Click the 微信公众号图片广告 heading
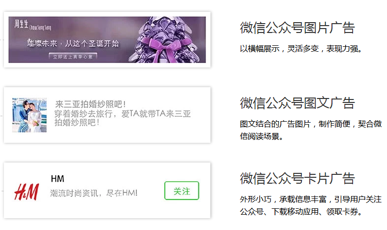This screenshot has width=387, height=230. [x=298, y=28]
